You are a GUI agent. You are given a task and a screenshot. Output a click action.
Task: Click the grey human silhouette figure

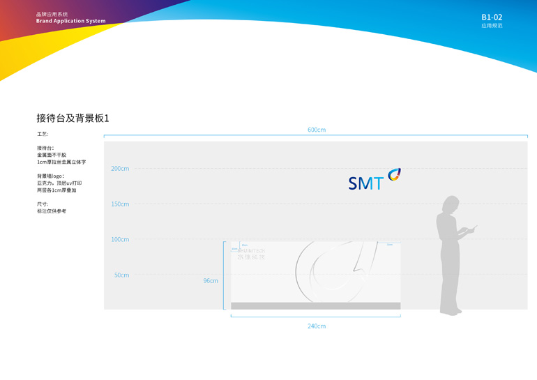point(455,255)
